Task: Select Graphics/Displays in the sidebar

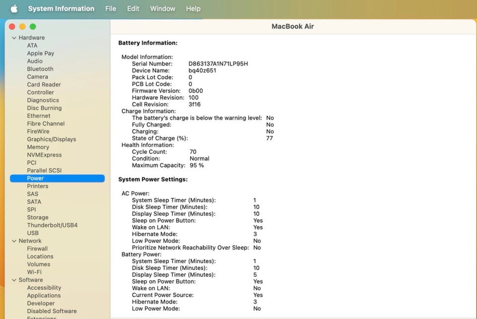Action: click(51, 139)
